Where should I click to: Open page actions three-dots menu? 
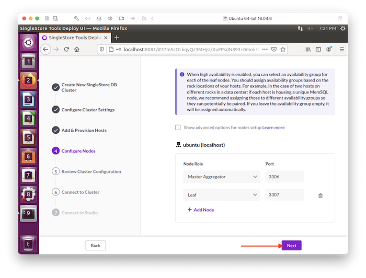(265, 50)
